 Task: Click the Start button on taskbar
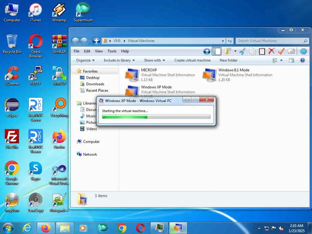pyautogui.click(x=8, y=228)
